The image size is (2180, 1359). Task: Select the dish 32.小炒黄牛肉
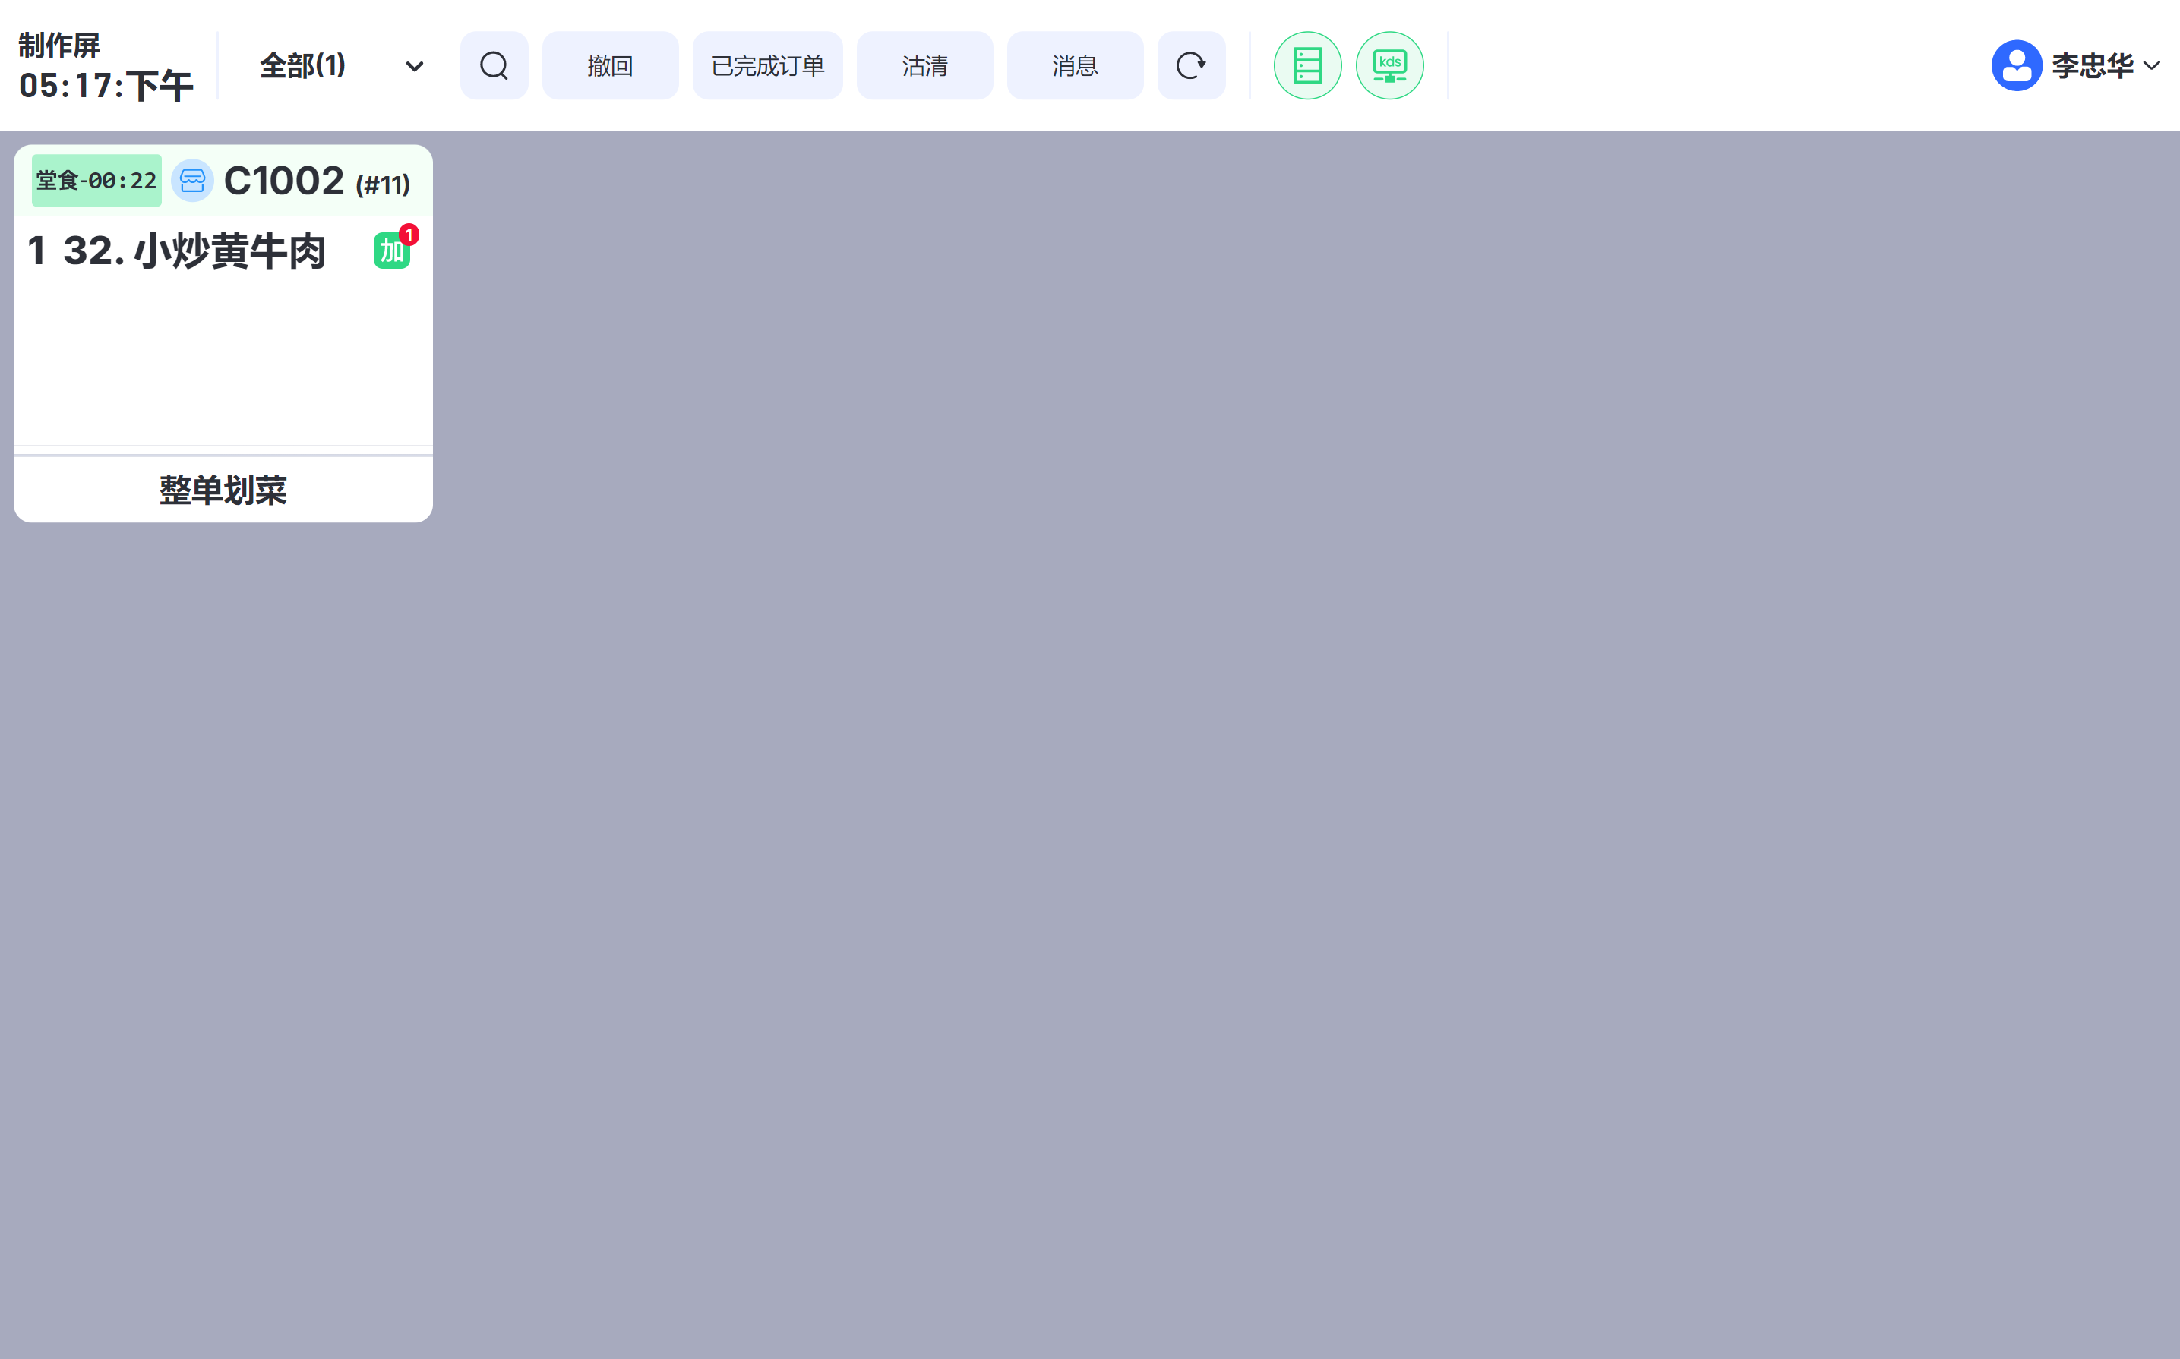click(193, 251)
